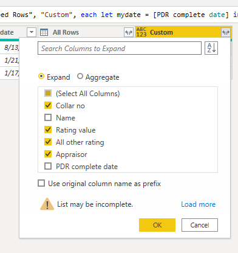Click the Cancel button
The image size is (238, 253).
click(x=200, y=225)
